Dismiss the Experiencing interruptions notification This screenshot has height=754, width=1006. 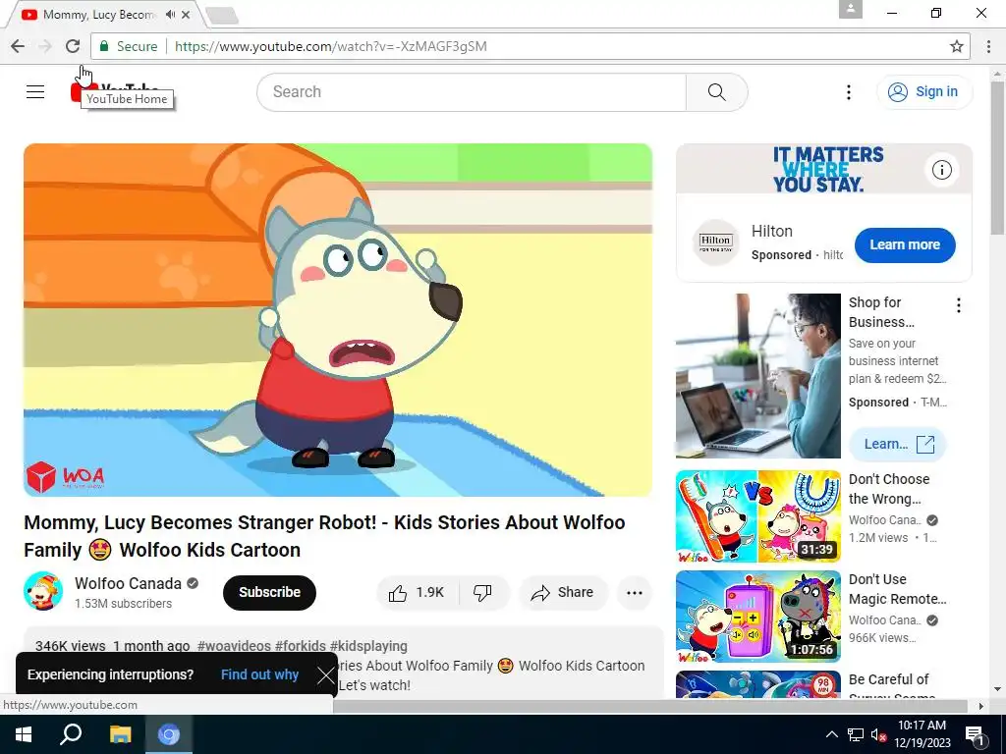coord(326,675)
